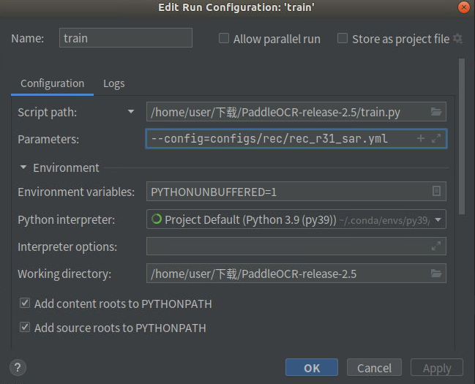Click the plus icon in Parameters field
The image size is (475, 384).
421,138
